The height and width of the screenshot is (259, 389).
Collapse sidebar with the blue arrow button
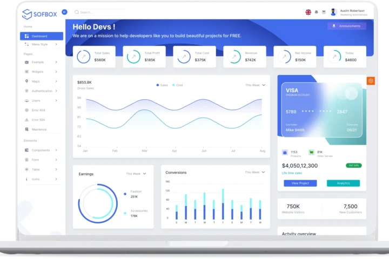click(x=64, y=12)
